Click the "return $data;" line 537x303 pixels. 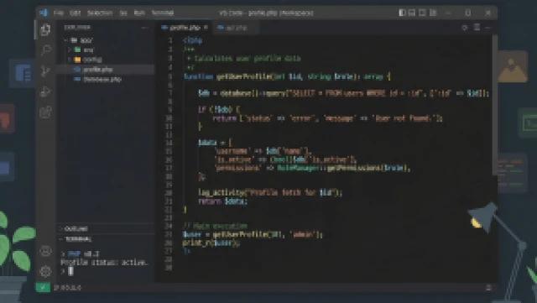(x=222, y=201)
